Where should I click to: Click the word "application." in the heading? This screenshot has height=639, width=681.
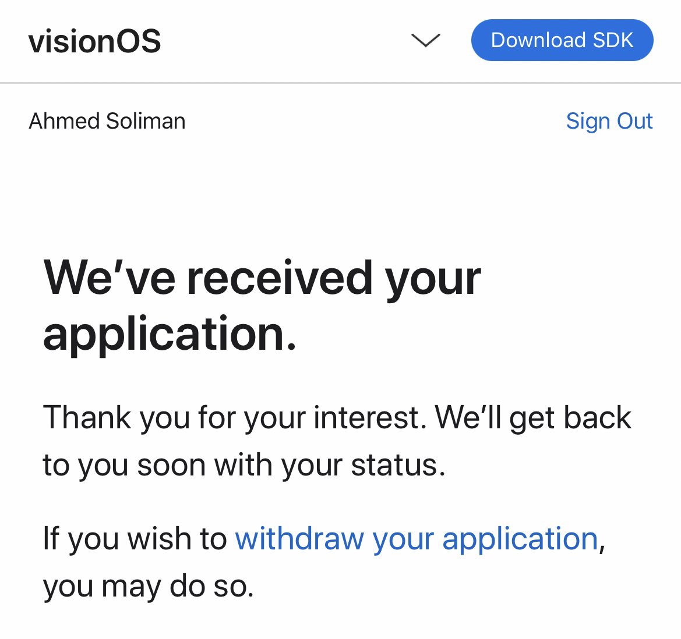point(170,334)
